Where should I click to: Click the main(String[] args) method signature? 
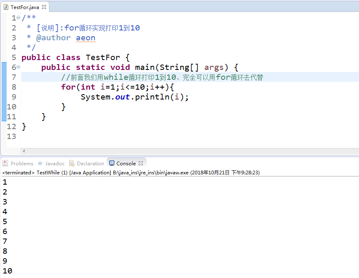182,67
